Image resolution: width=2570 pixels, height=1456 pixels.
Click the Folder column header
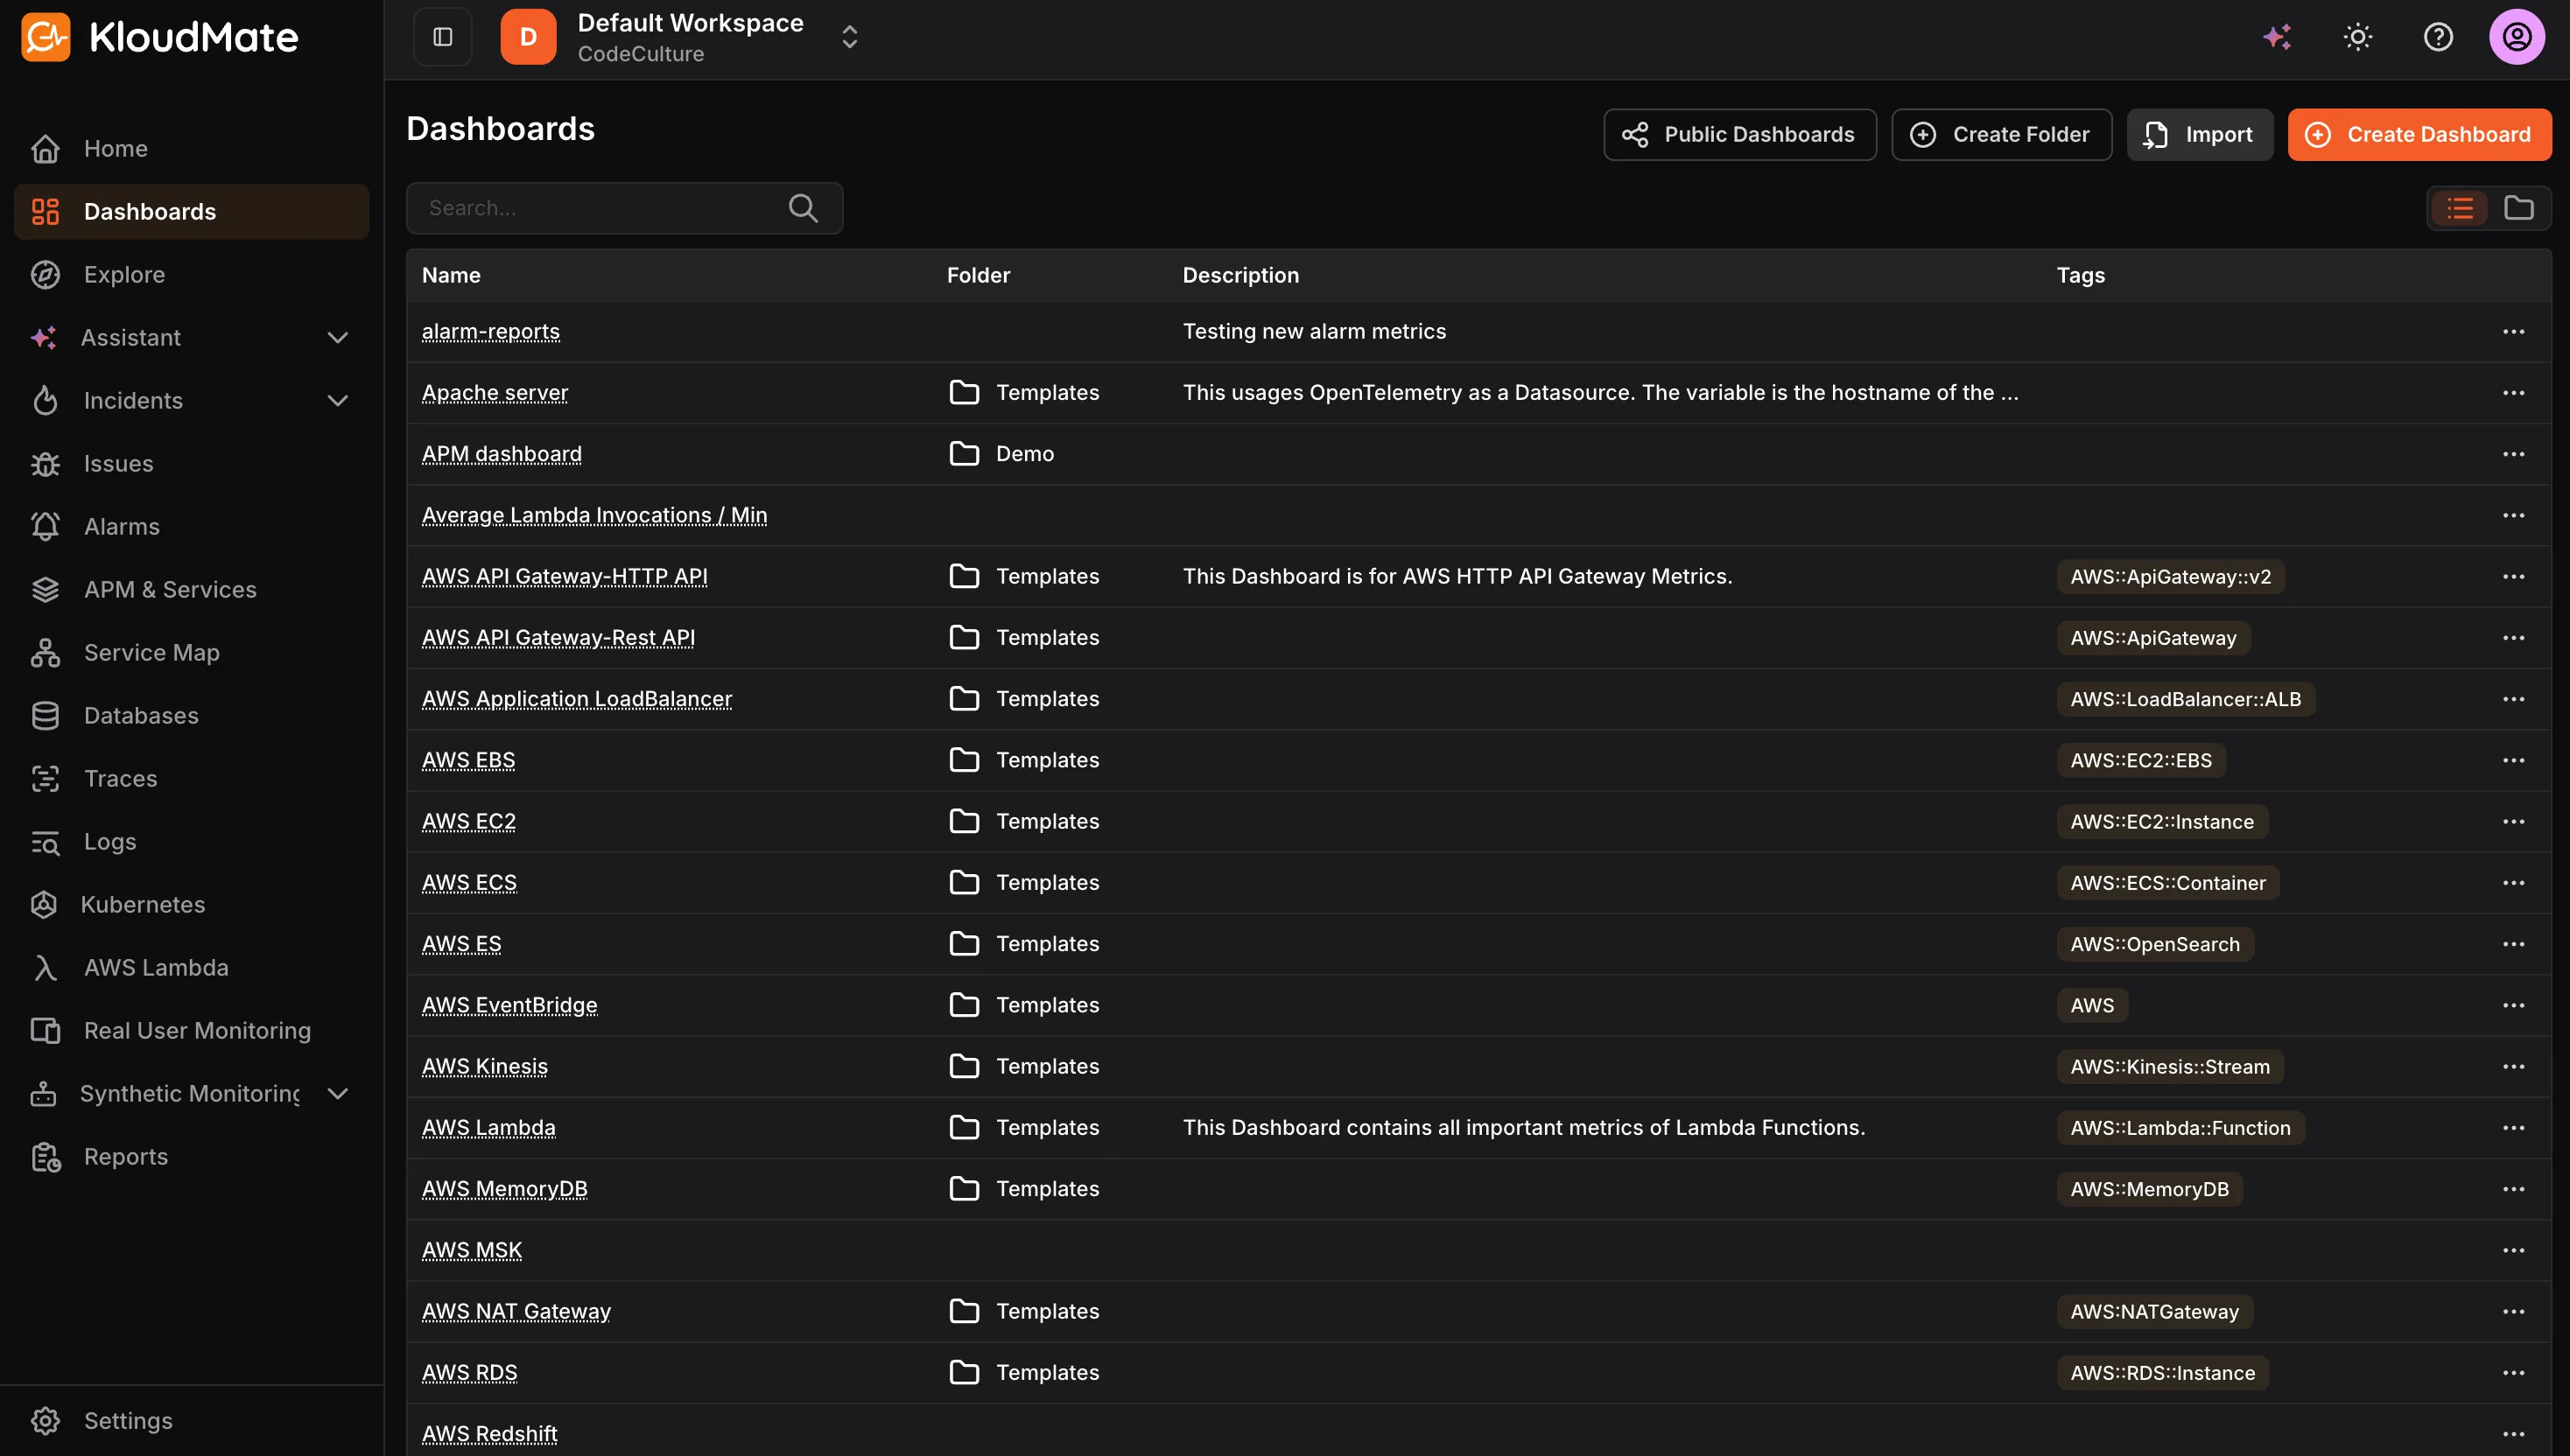pos(979,275)
